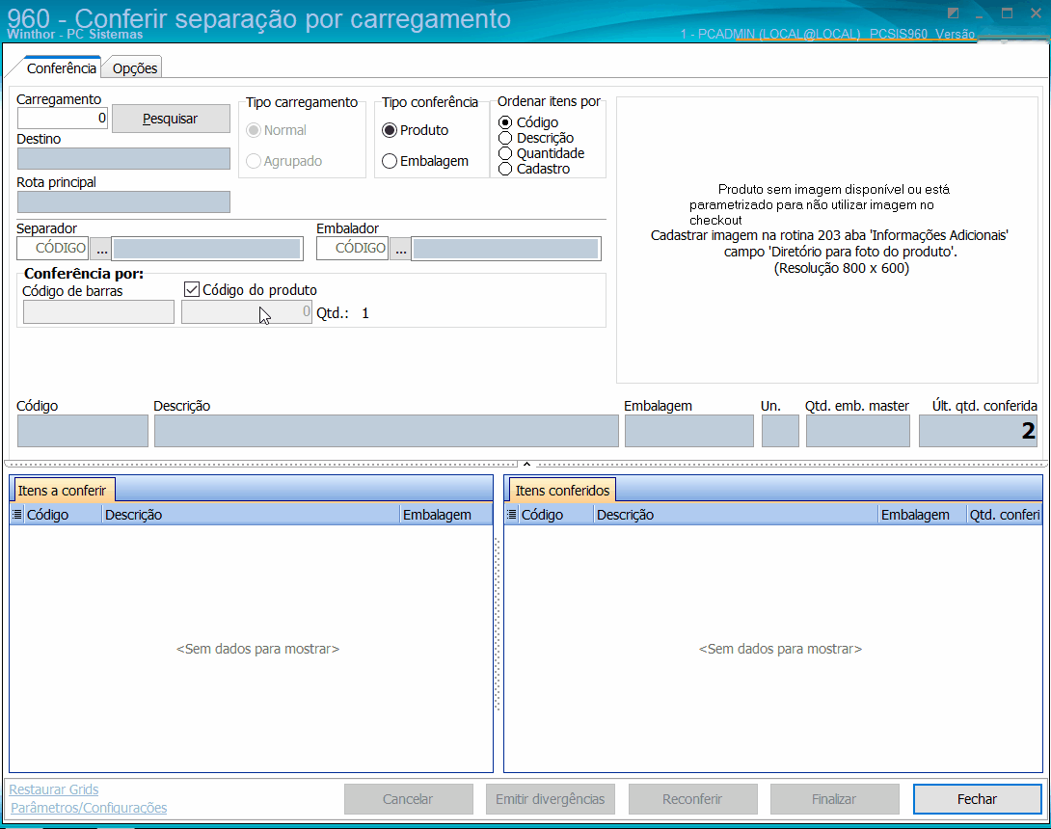The width and height of the screenshot is (1051, 829).
Task: Select Embalagem conference type
Action: 389,161
